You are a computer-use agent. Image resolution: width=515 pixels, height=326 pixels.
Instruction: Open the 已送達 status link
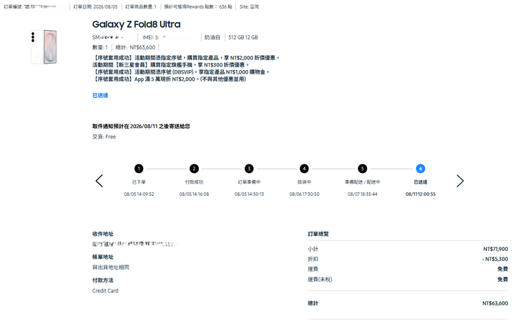(100, 95)
